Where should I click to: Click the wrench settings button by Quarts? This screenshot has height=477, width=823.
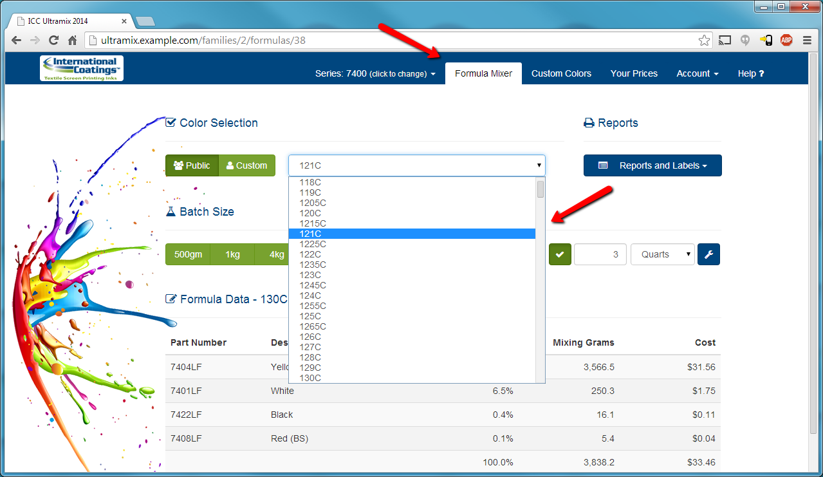click(x=708, y=254)
